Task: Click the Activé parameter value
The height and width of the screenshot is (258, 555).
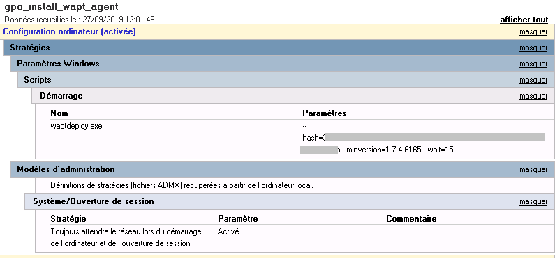Action: (x=228, y=231)
